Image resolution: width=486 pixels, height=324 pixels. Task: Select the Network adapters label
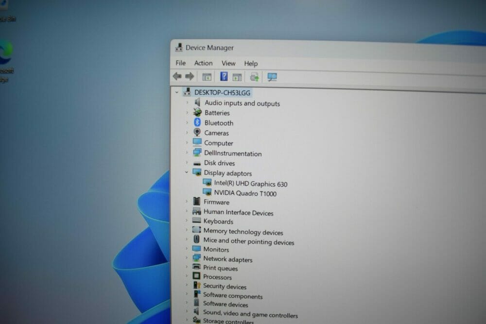tap(228, 259)
